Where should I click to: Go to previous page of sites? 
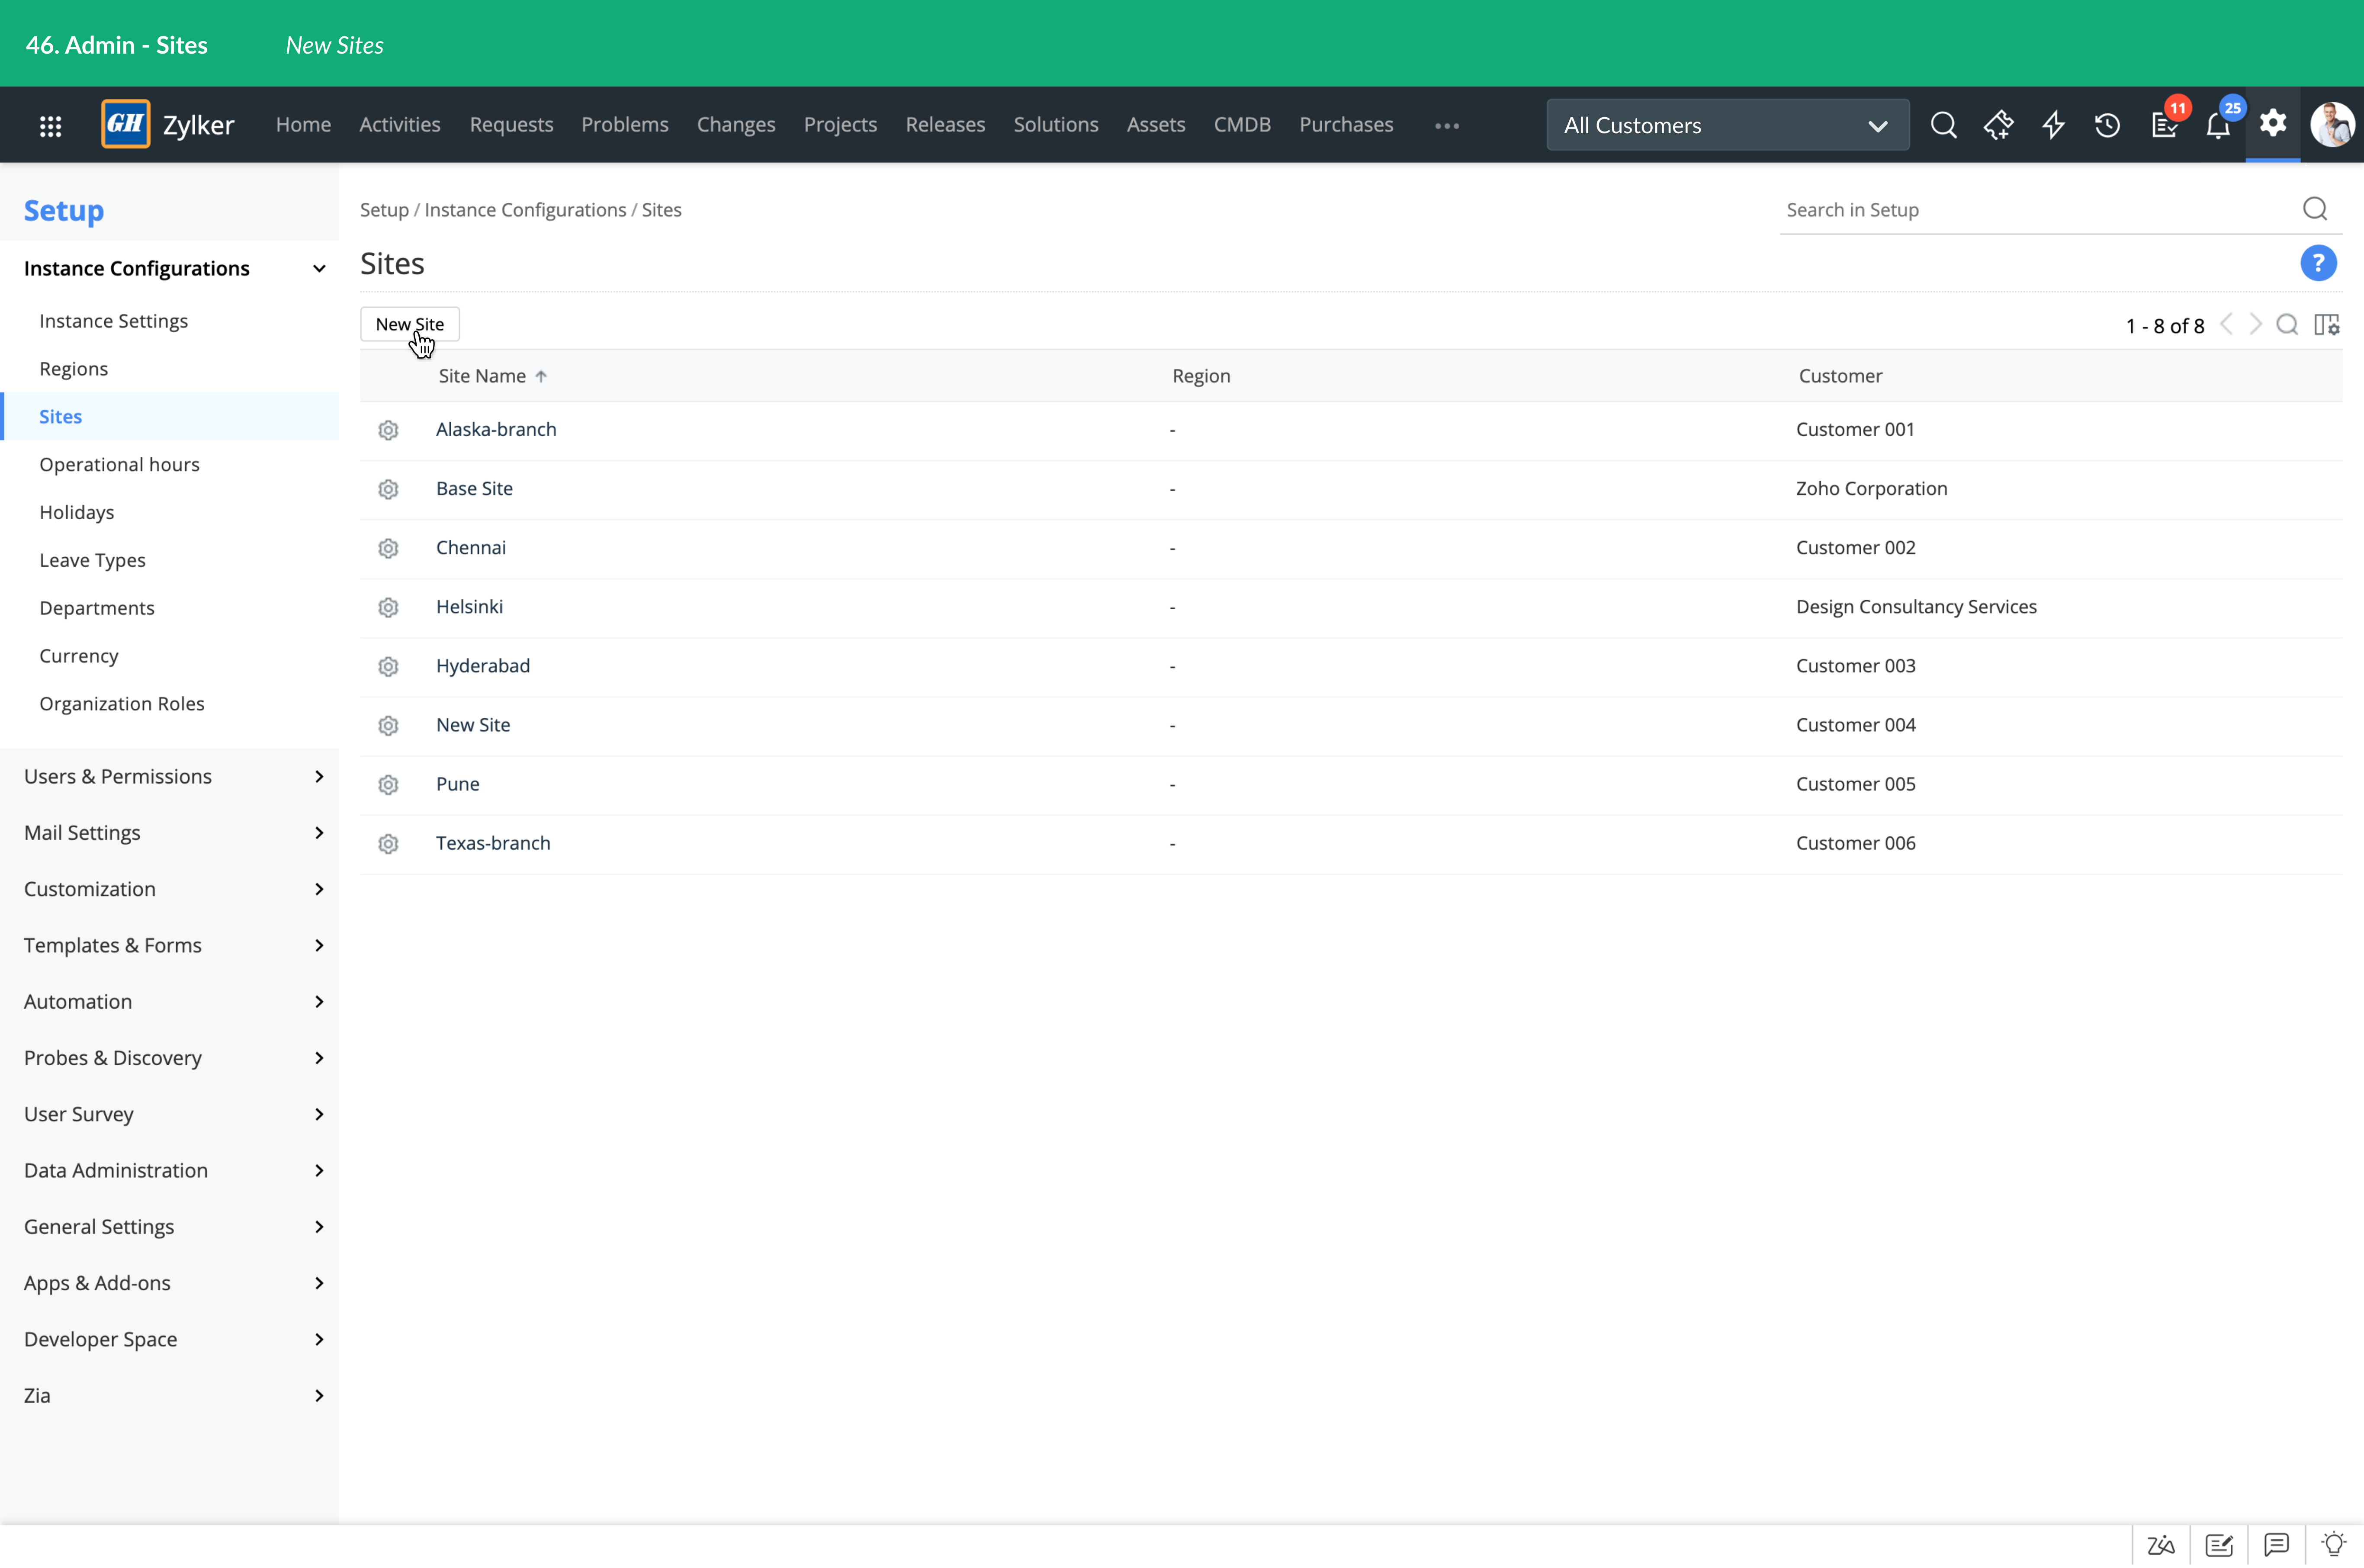coord(2226,325)
